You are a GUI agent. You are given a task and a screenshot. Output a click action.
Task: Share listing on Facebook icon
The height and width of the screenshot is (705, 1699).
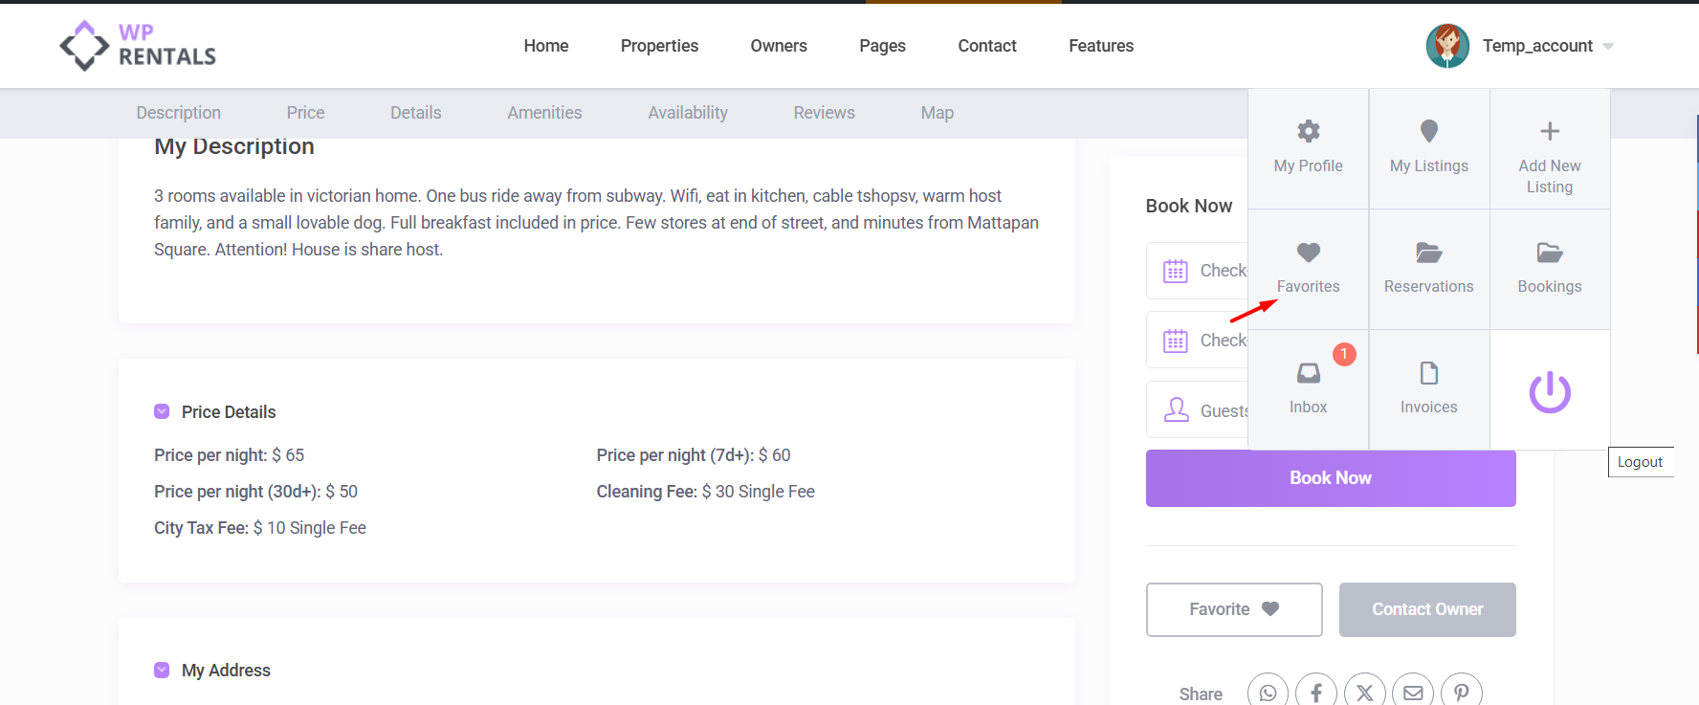tap(1316, 693)
